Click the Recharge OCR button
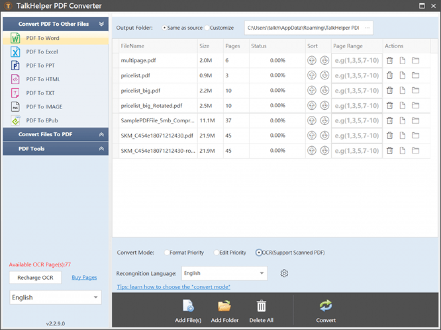Screen dimensions: 441x330 coord(35,278)
